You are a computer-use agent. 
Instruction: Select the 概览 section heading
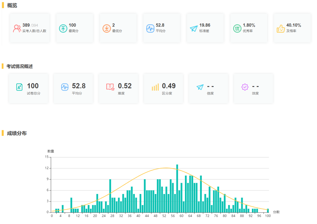(x=12, y=5)
